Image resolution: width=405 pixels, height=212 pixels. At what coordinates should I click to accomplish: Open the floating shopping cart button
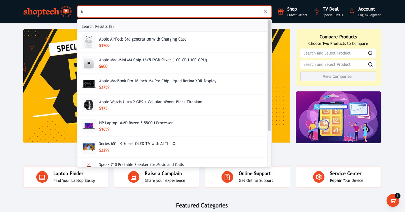(x=393, y=201)
